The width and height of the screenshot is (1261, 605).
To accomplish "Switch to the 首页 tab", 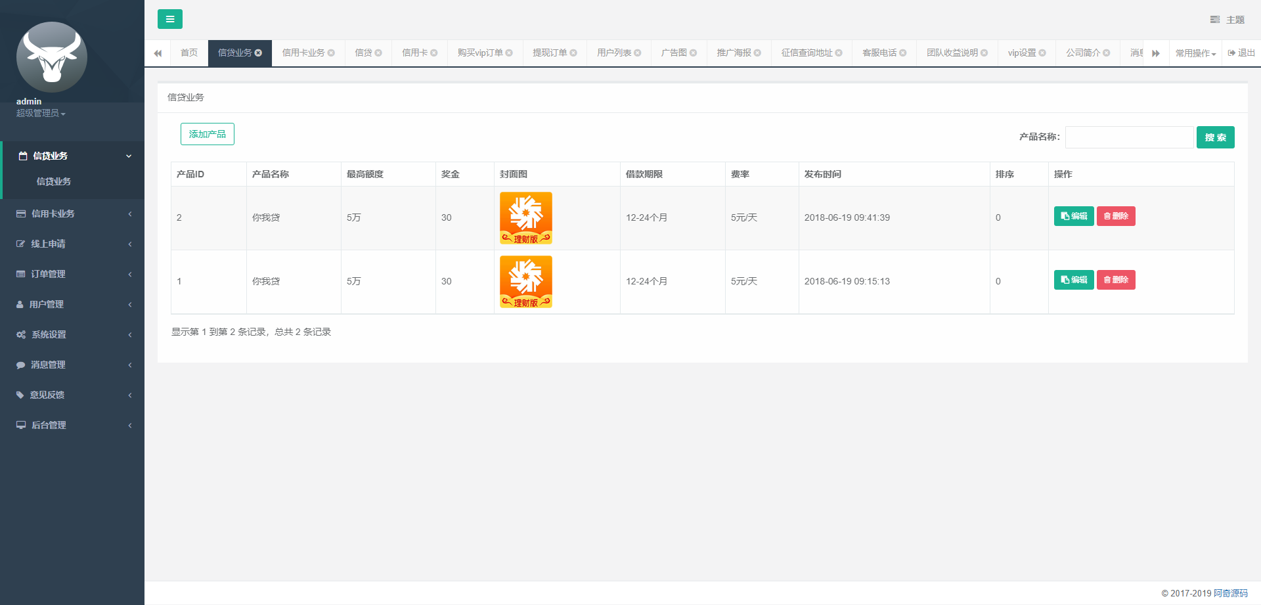I will click(x=188, y=53).
